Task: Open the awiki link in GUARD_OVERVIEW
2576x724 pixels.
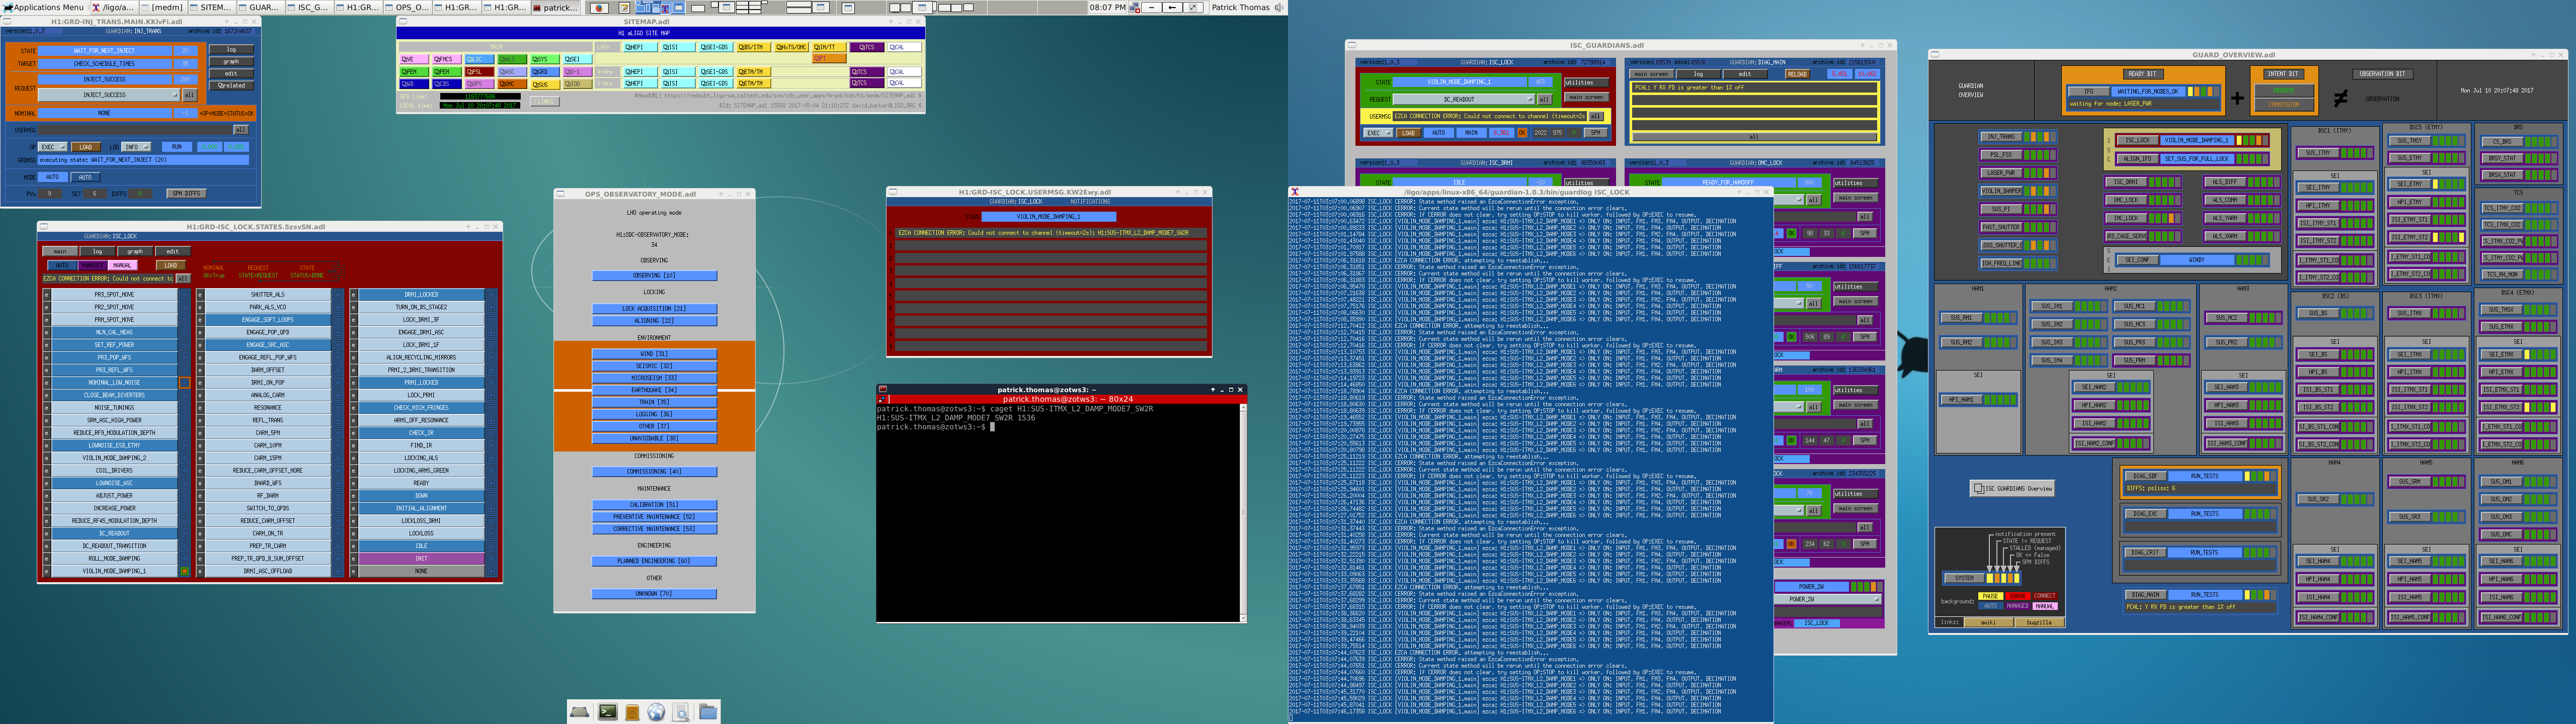Action: point(1988,622)
